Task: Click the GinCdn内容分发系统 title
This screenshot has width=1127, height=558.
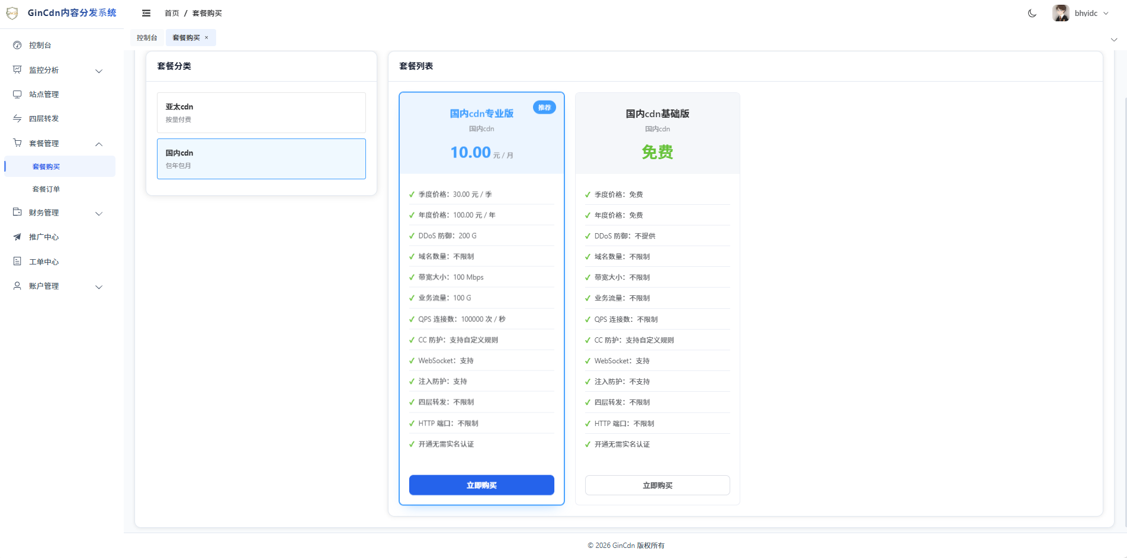Action: click(x=72, y=13)
